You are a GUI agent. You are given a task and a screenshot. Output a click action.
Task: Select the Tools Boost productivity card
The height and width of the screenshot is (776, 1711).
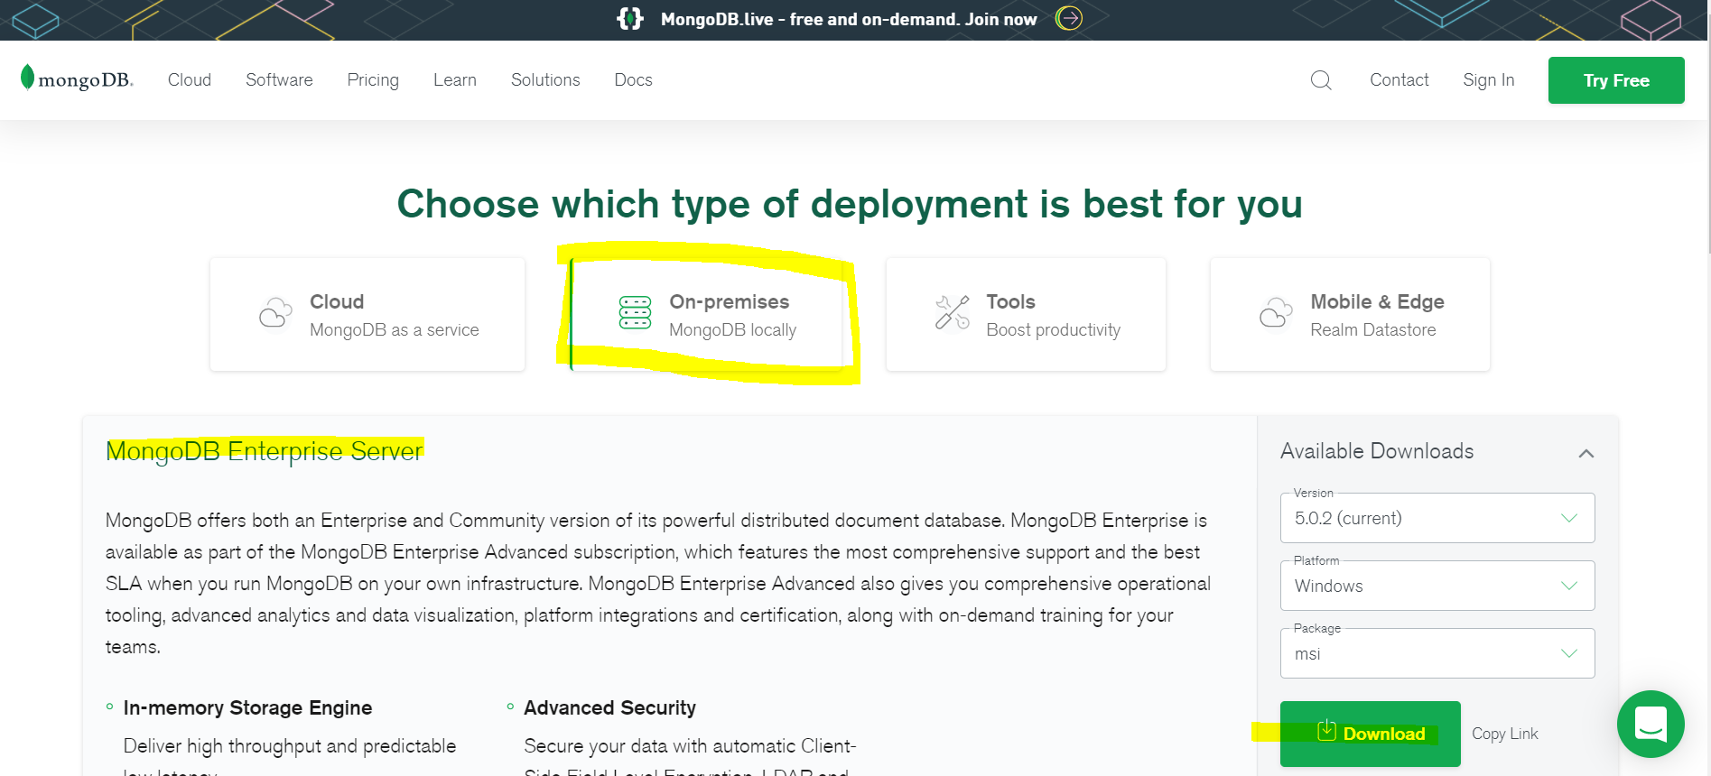coord(1026,315)
